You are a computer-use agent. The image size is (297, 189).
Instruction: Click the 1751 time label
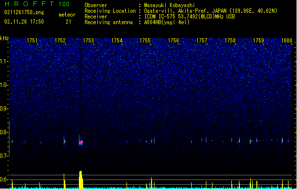click(x=32, y=41)
